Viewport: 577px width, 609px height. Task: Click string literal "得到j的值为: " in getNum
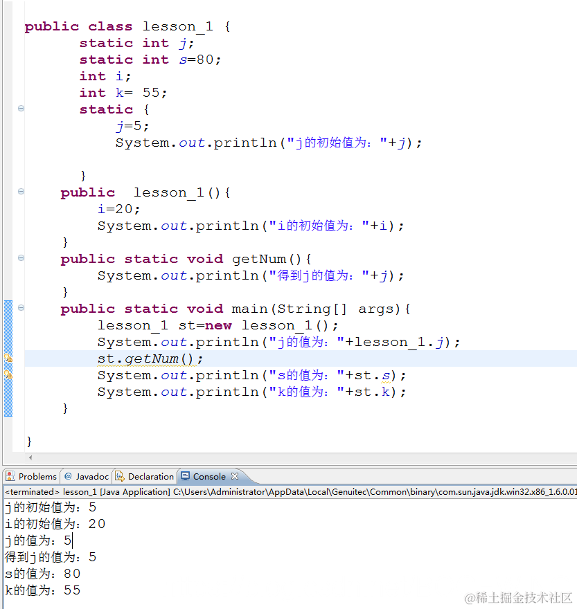point(319,275)
